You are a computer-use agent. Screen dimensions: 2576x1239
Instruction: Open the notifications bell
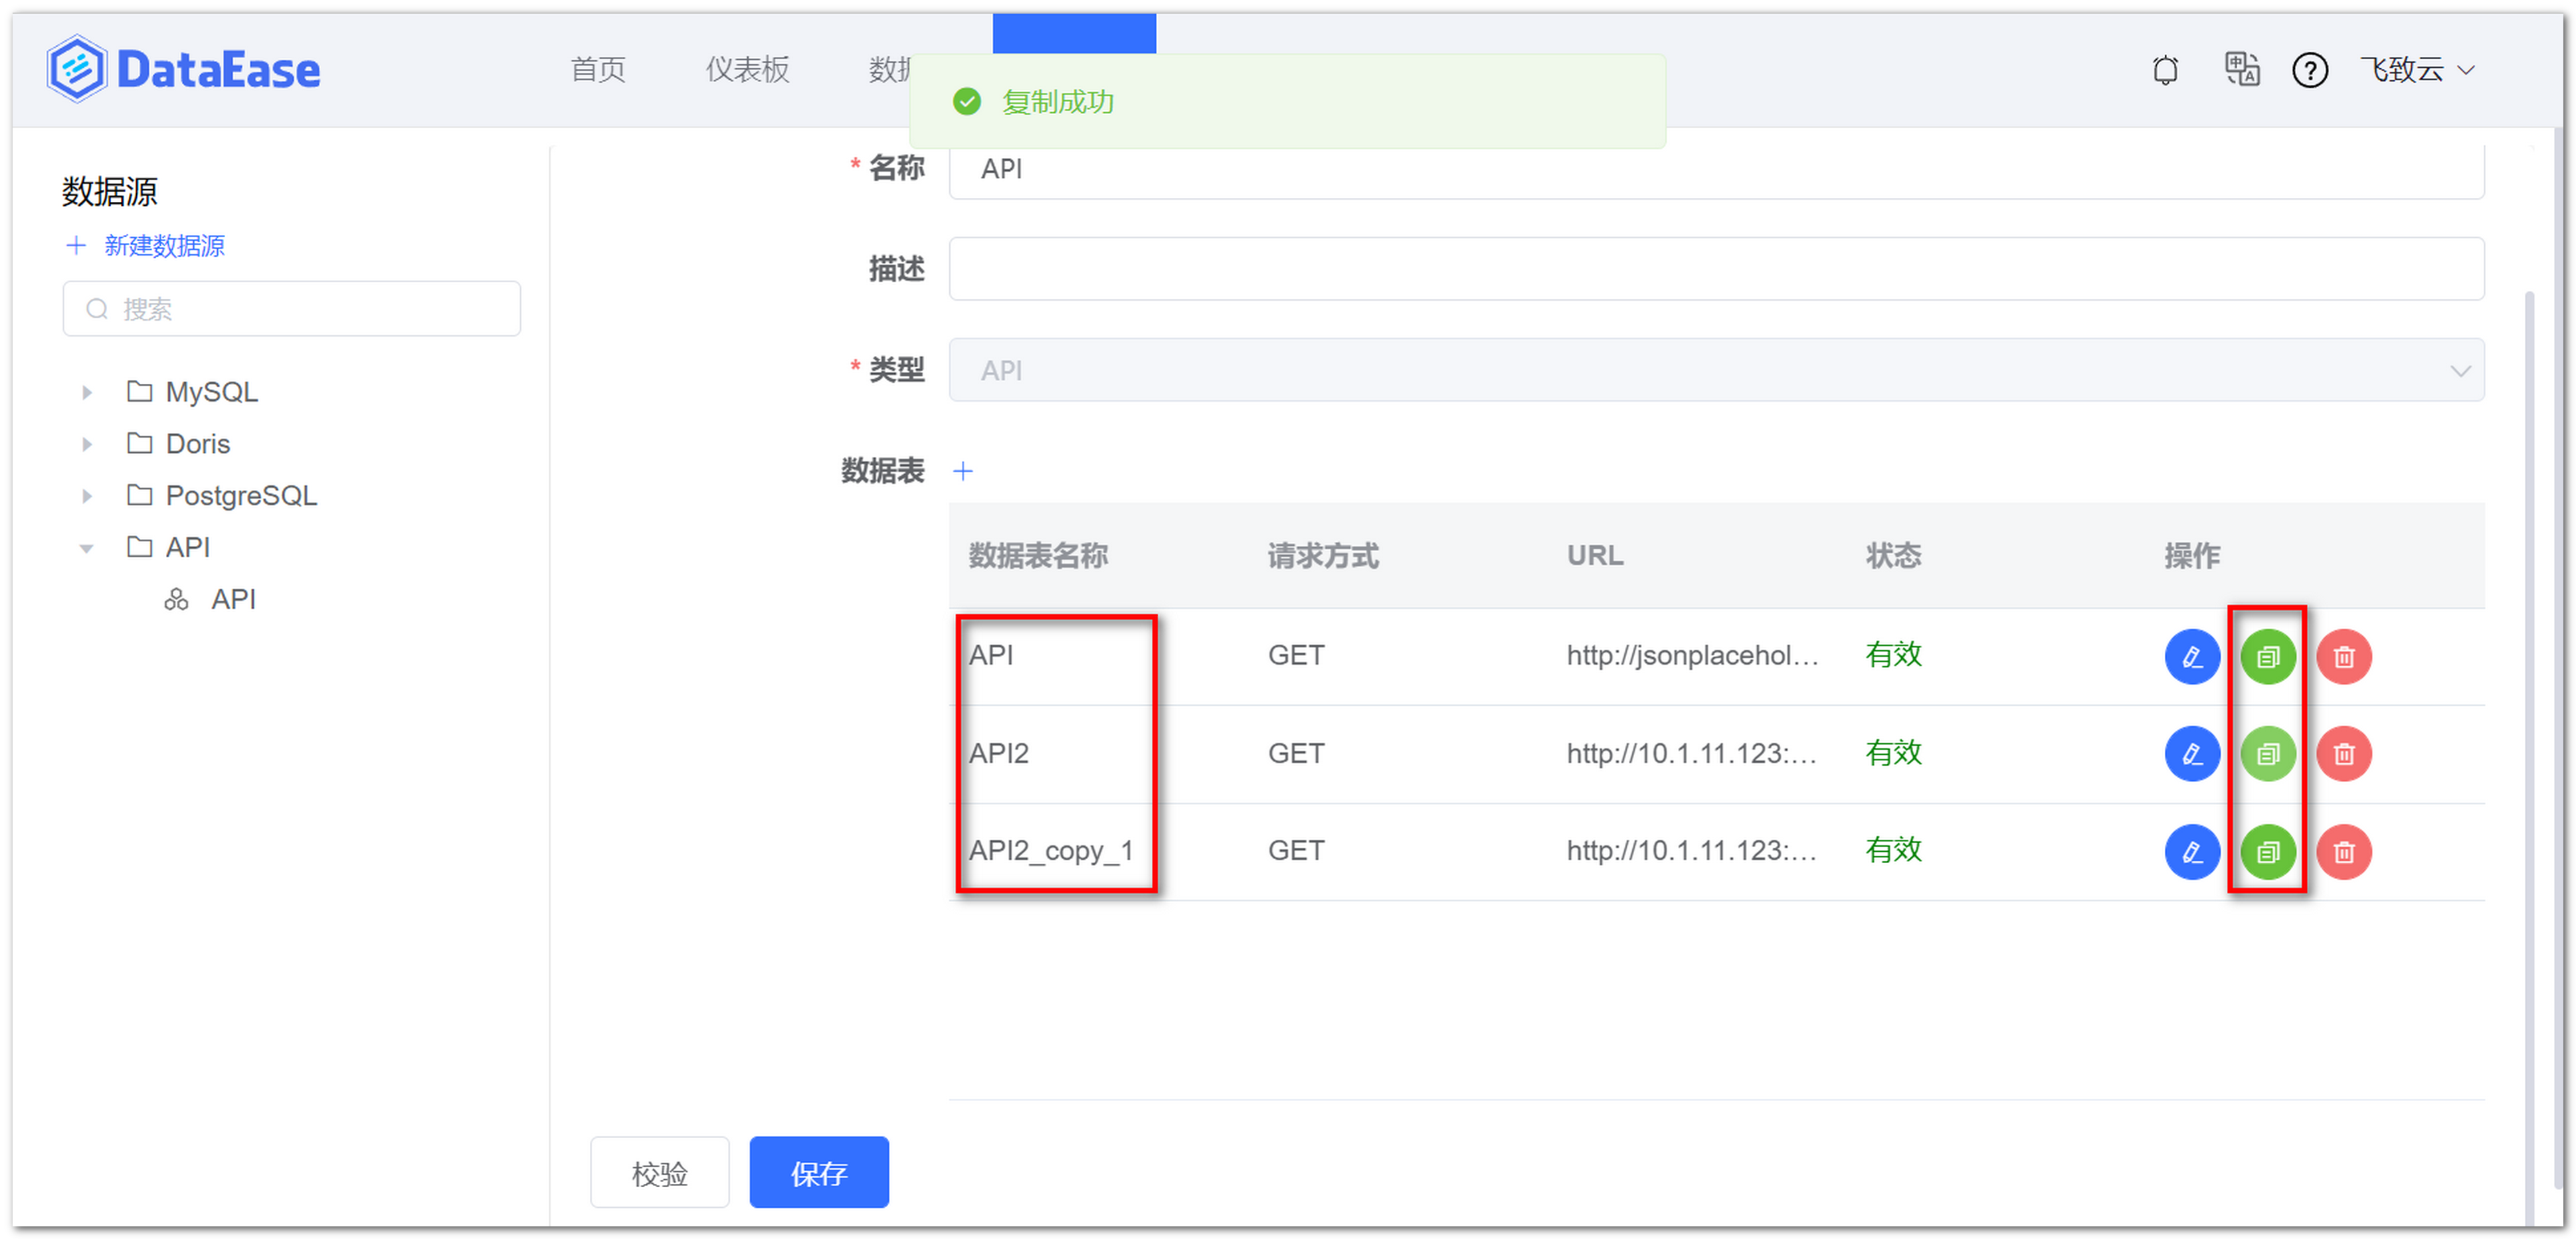[2165, 69]
